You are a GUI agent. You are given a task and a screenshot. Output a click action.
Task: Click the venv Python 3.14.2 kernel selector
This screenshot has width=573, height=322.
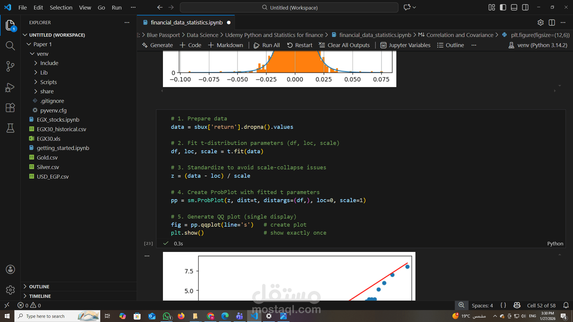pos(538,45)
